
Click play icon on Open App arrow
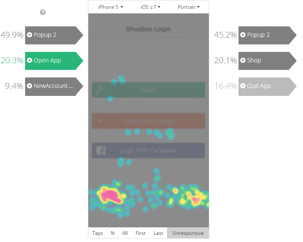30,61
